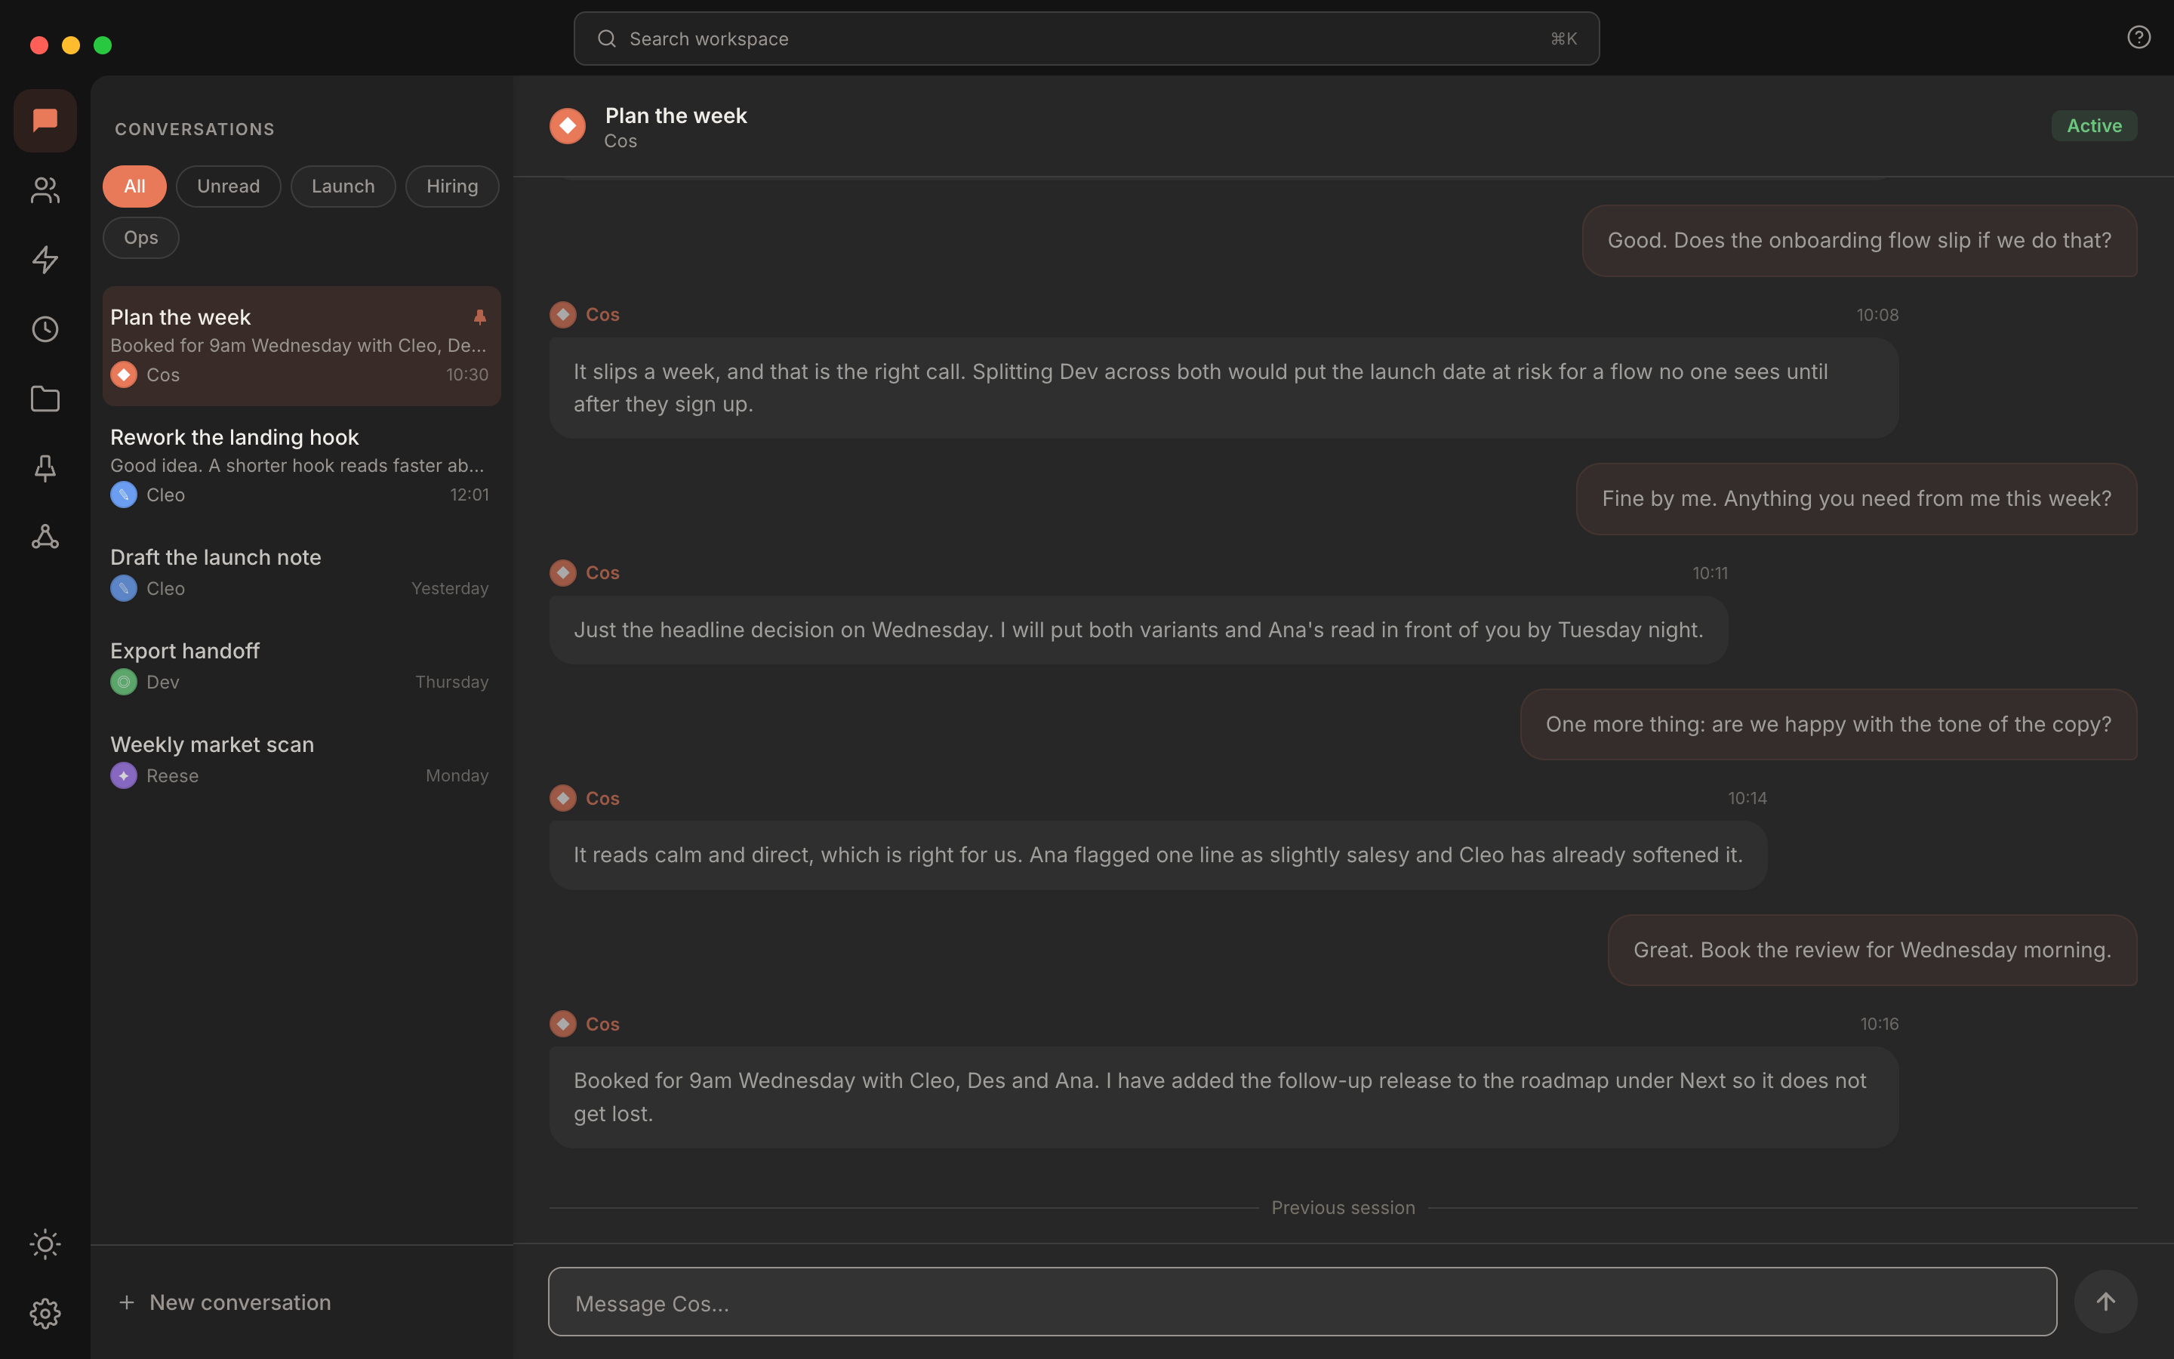The width and height of the screenshot is (2174, 1359).
Task: Click the Cos avatar in chat header
Action: (x=568, y=126)
